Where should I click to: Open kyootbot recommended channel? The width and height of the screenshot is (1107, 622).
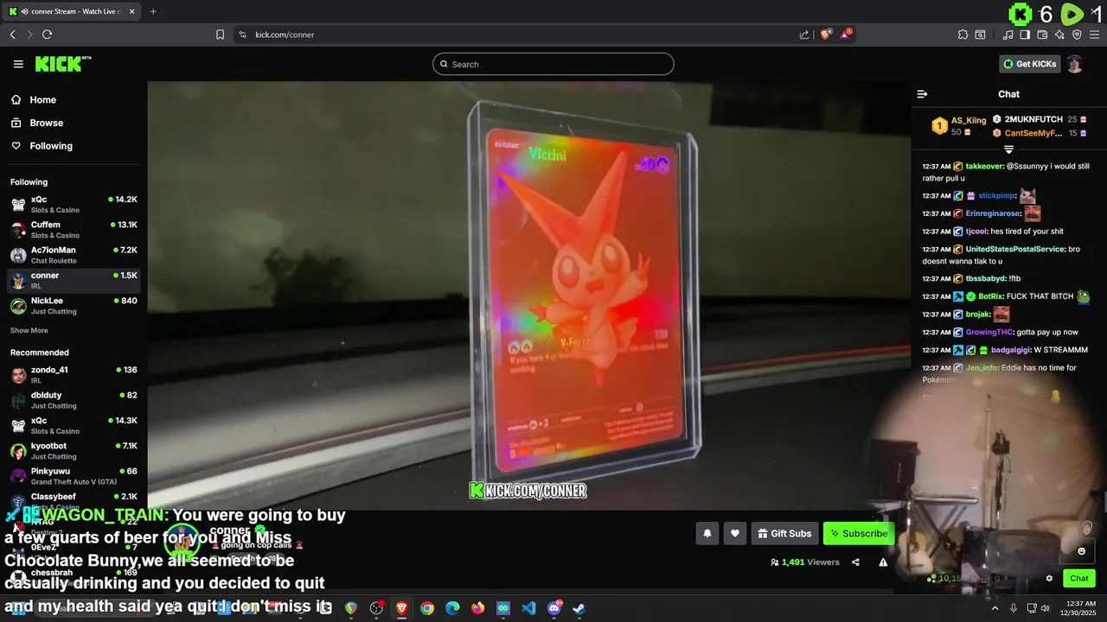click(x=74, y=450)
